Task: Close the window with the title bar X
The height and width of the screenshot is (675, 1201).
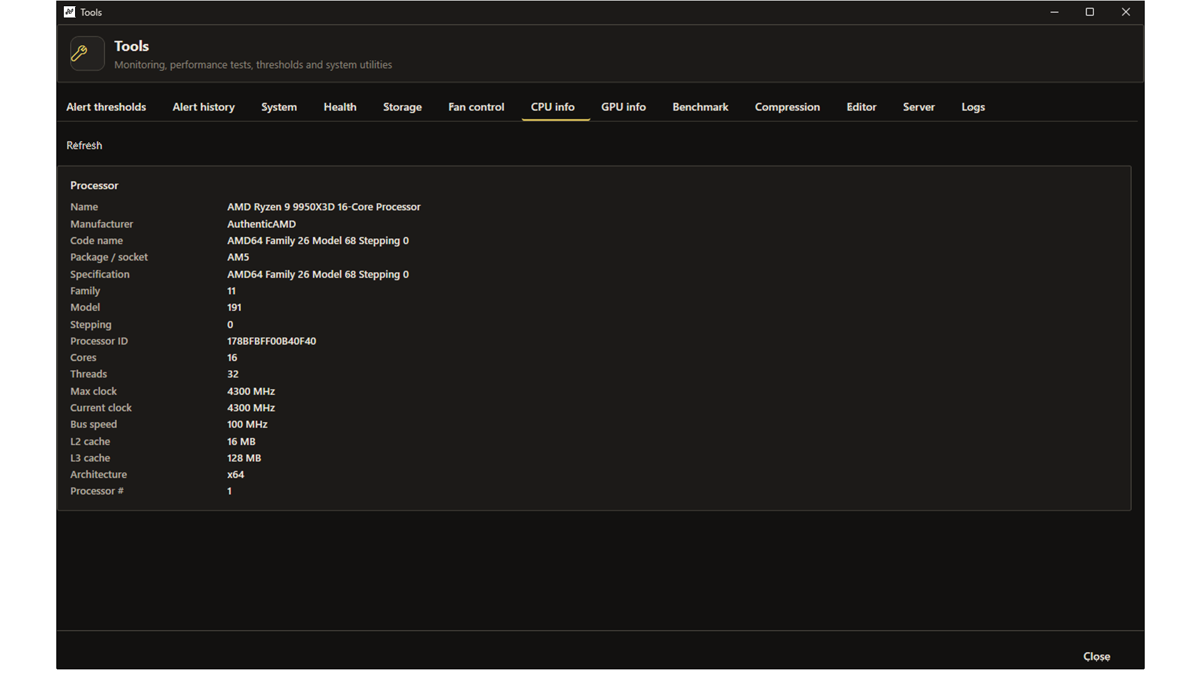Action: click(1126, 12)
